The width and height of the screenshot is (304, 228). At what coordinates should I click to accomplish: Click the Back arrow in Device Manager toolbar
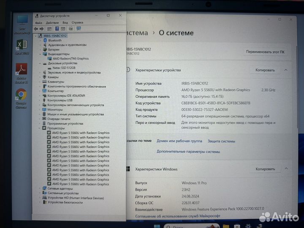[x=36, y=29]
